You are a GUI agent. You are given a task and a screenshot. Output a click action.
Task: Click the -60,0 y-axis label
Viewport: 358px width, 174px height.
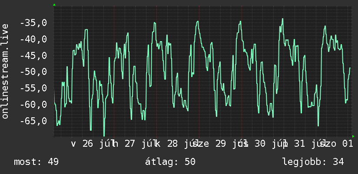(33, 105)
